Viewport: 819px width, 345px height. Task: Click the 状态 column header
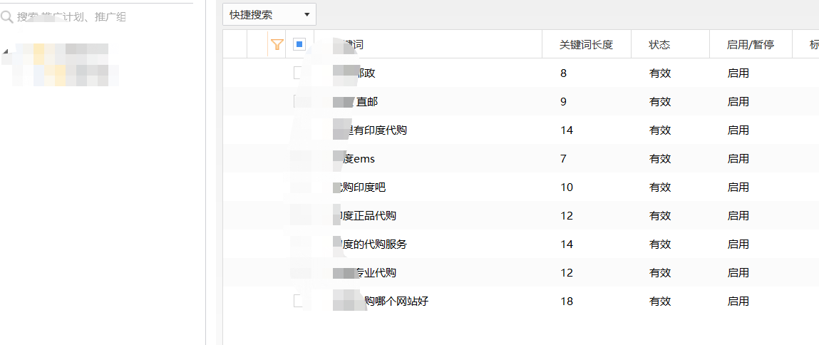pos(659,44)
